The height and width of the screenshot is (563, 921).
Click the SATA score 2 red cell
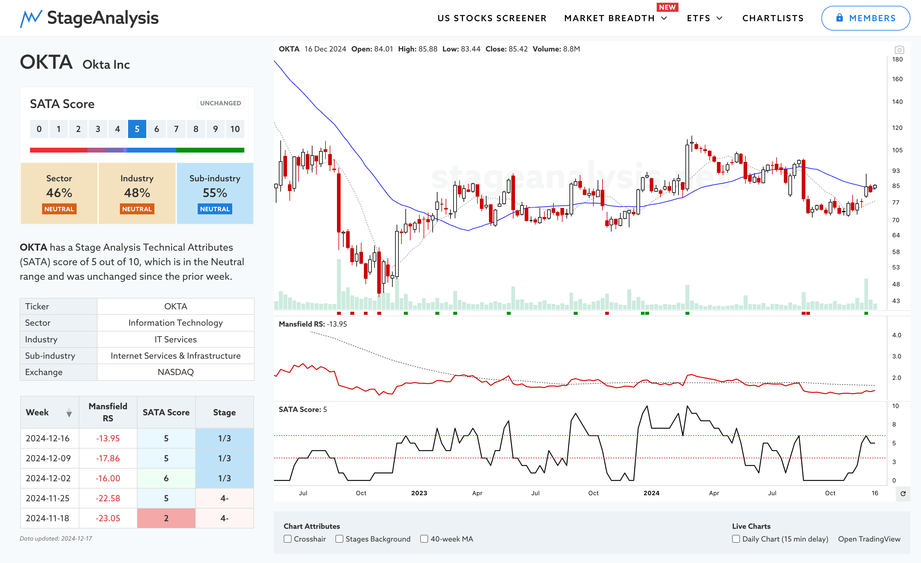[166, 518]
